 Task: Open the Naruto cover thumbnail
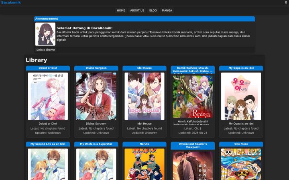pyautogui.click(x=144, y=164)
